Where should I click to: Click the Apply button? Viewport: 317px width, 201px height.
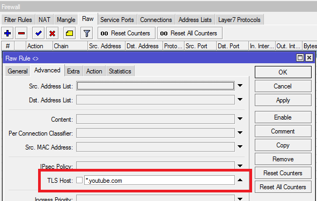pyautogui.click(x=283, y=100)
